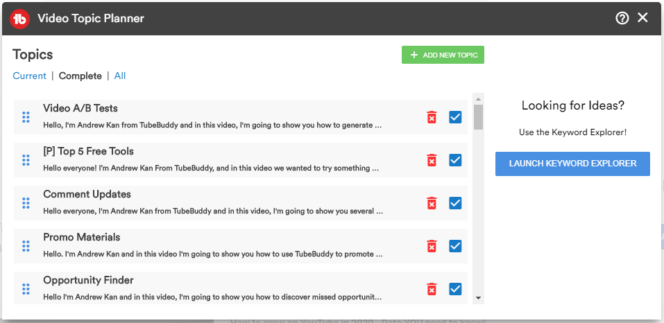Viewport: 664px width, 323px height.
Task: Uncheck the Video A/B Tests checkbox
Action: click(x=455, y=117)
